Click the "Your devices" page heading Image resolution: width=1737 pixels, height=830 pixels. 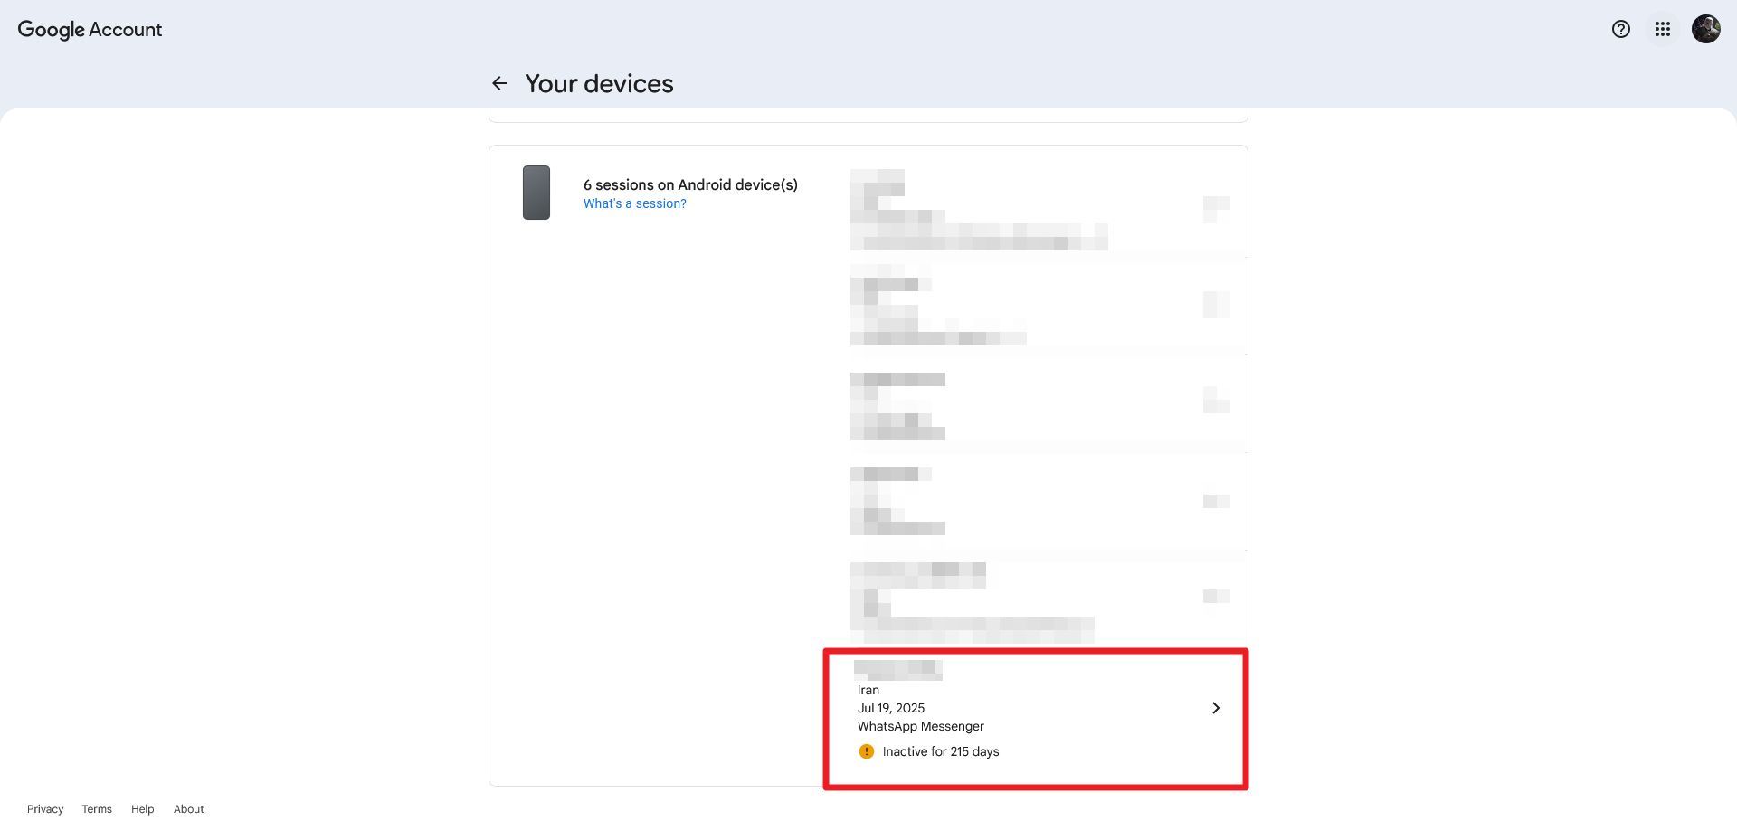599,83
